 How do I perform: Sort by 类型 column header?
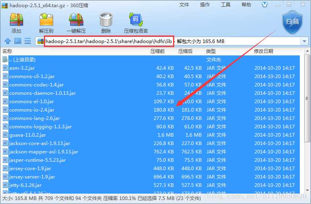[x=211, y=51]
